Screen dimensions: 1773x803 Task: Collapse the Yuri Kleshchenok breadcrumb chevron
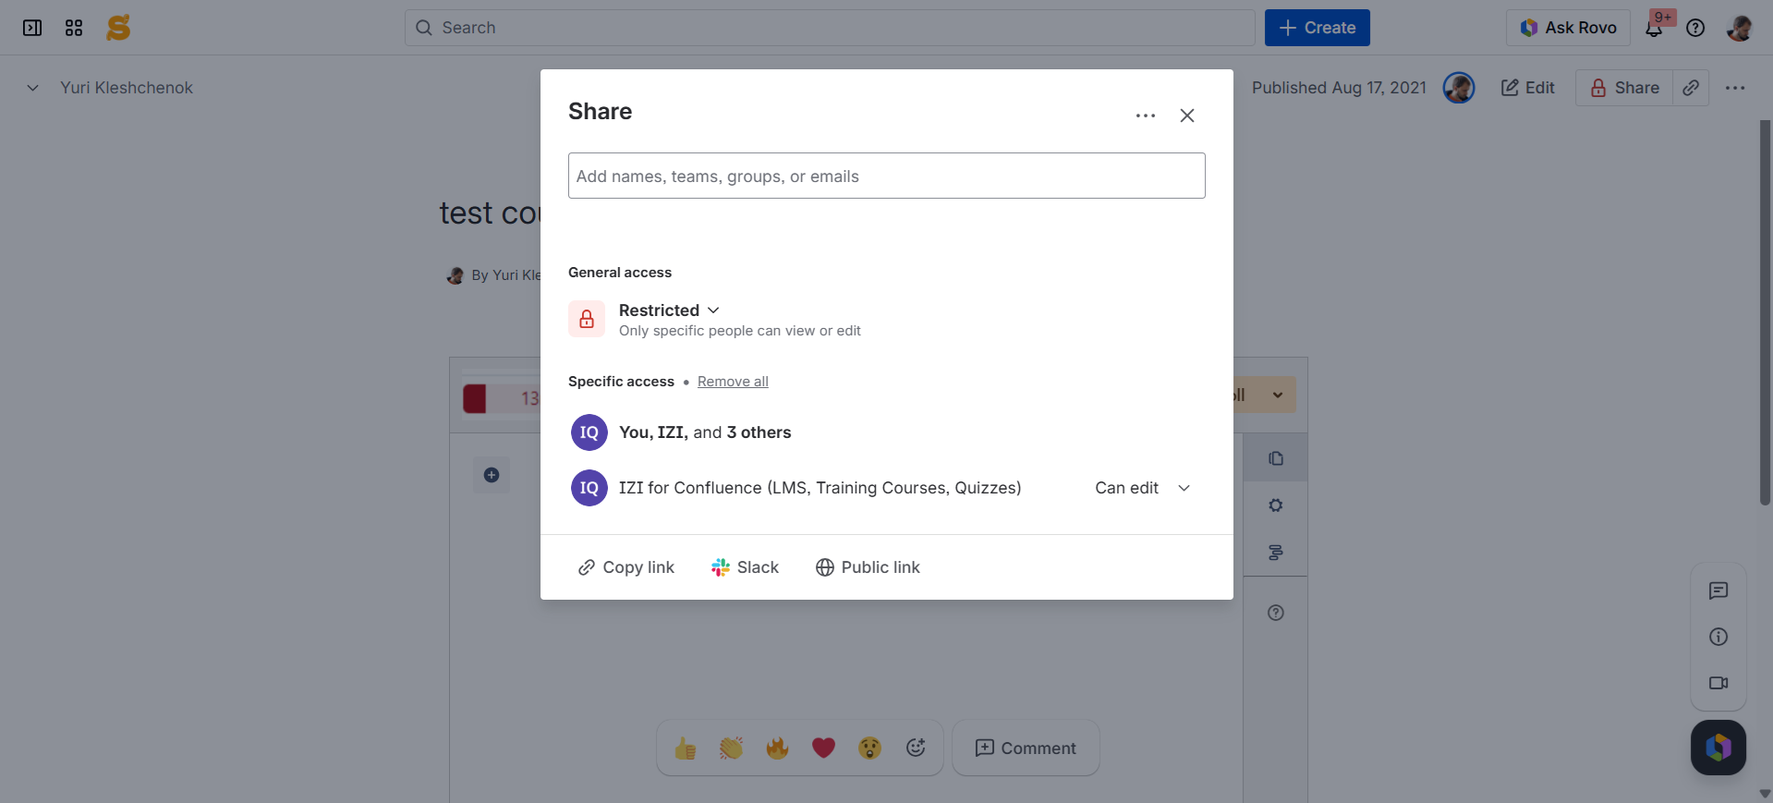click(32, 88)
